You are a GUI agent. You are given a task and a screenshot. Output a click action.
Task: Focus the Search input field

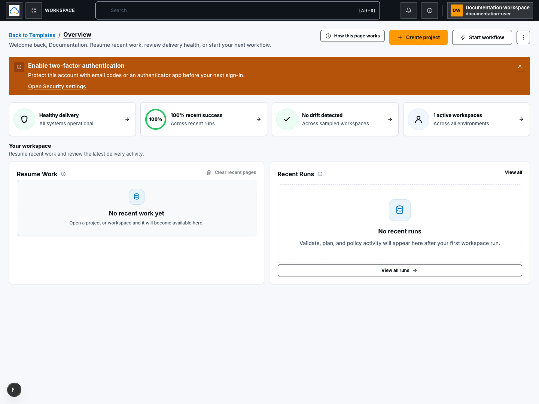click(238, 10)
